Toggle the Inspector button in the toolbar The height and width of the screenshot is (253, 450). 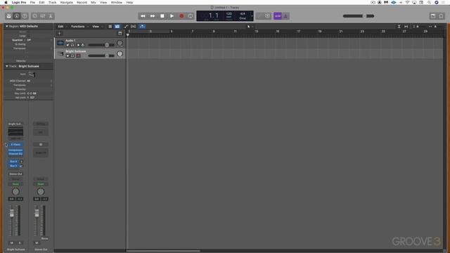[x=17, y=16]
